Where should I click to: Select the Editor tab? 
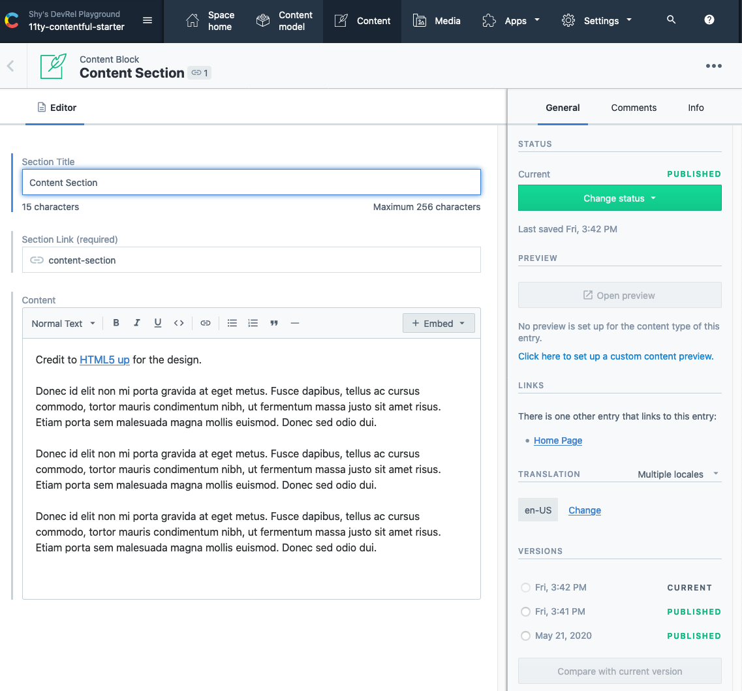coord(57,108)
